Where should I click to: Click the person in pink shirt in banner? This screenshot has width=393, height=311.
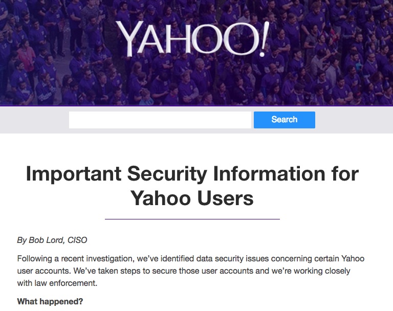(x=26, y=58)
